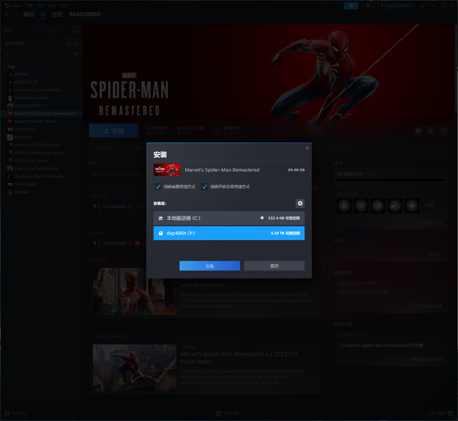Click the fifth achievement icon
Viewport: 458px width, 421px height.
pos(412,205)
